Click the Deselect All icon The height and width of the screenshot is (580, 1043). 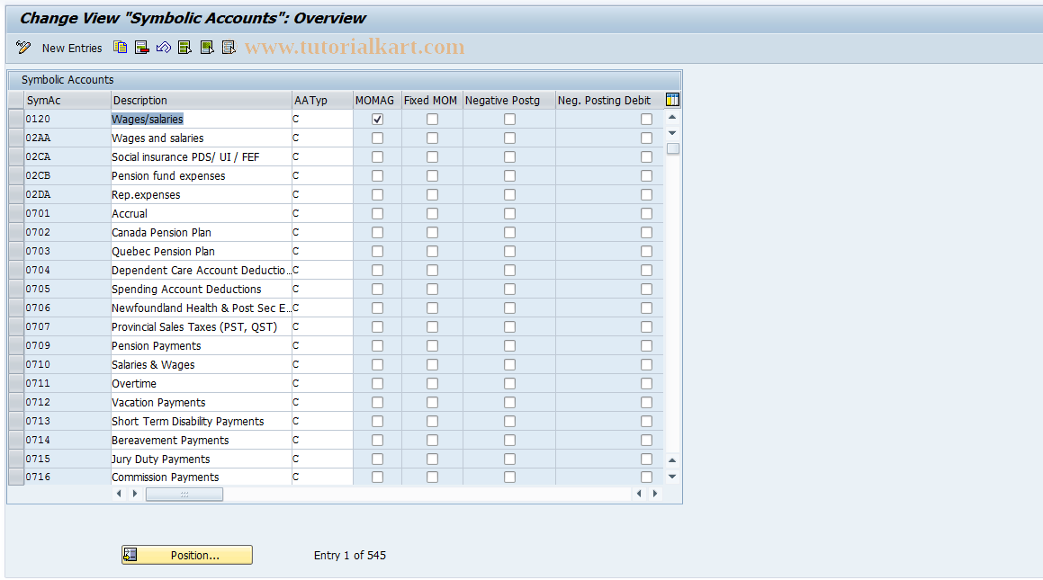click(x=229, y=47)
